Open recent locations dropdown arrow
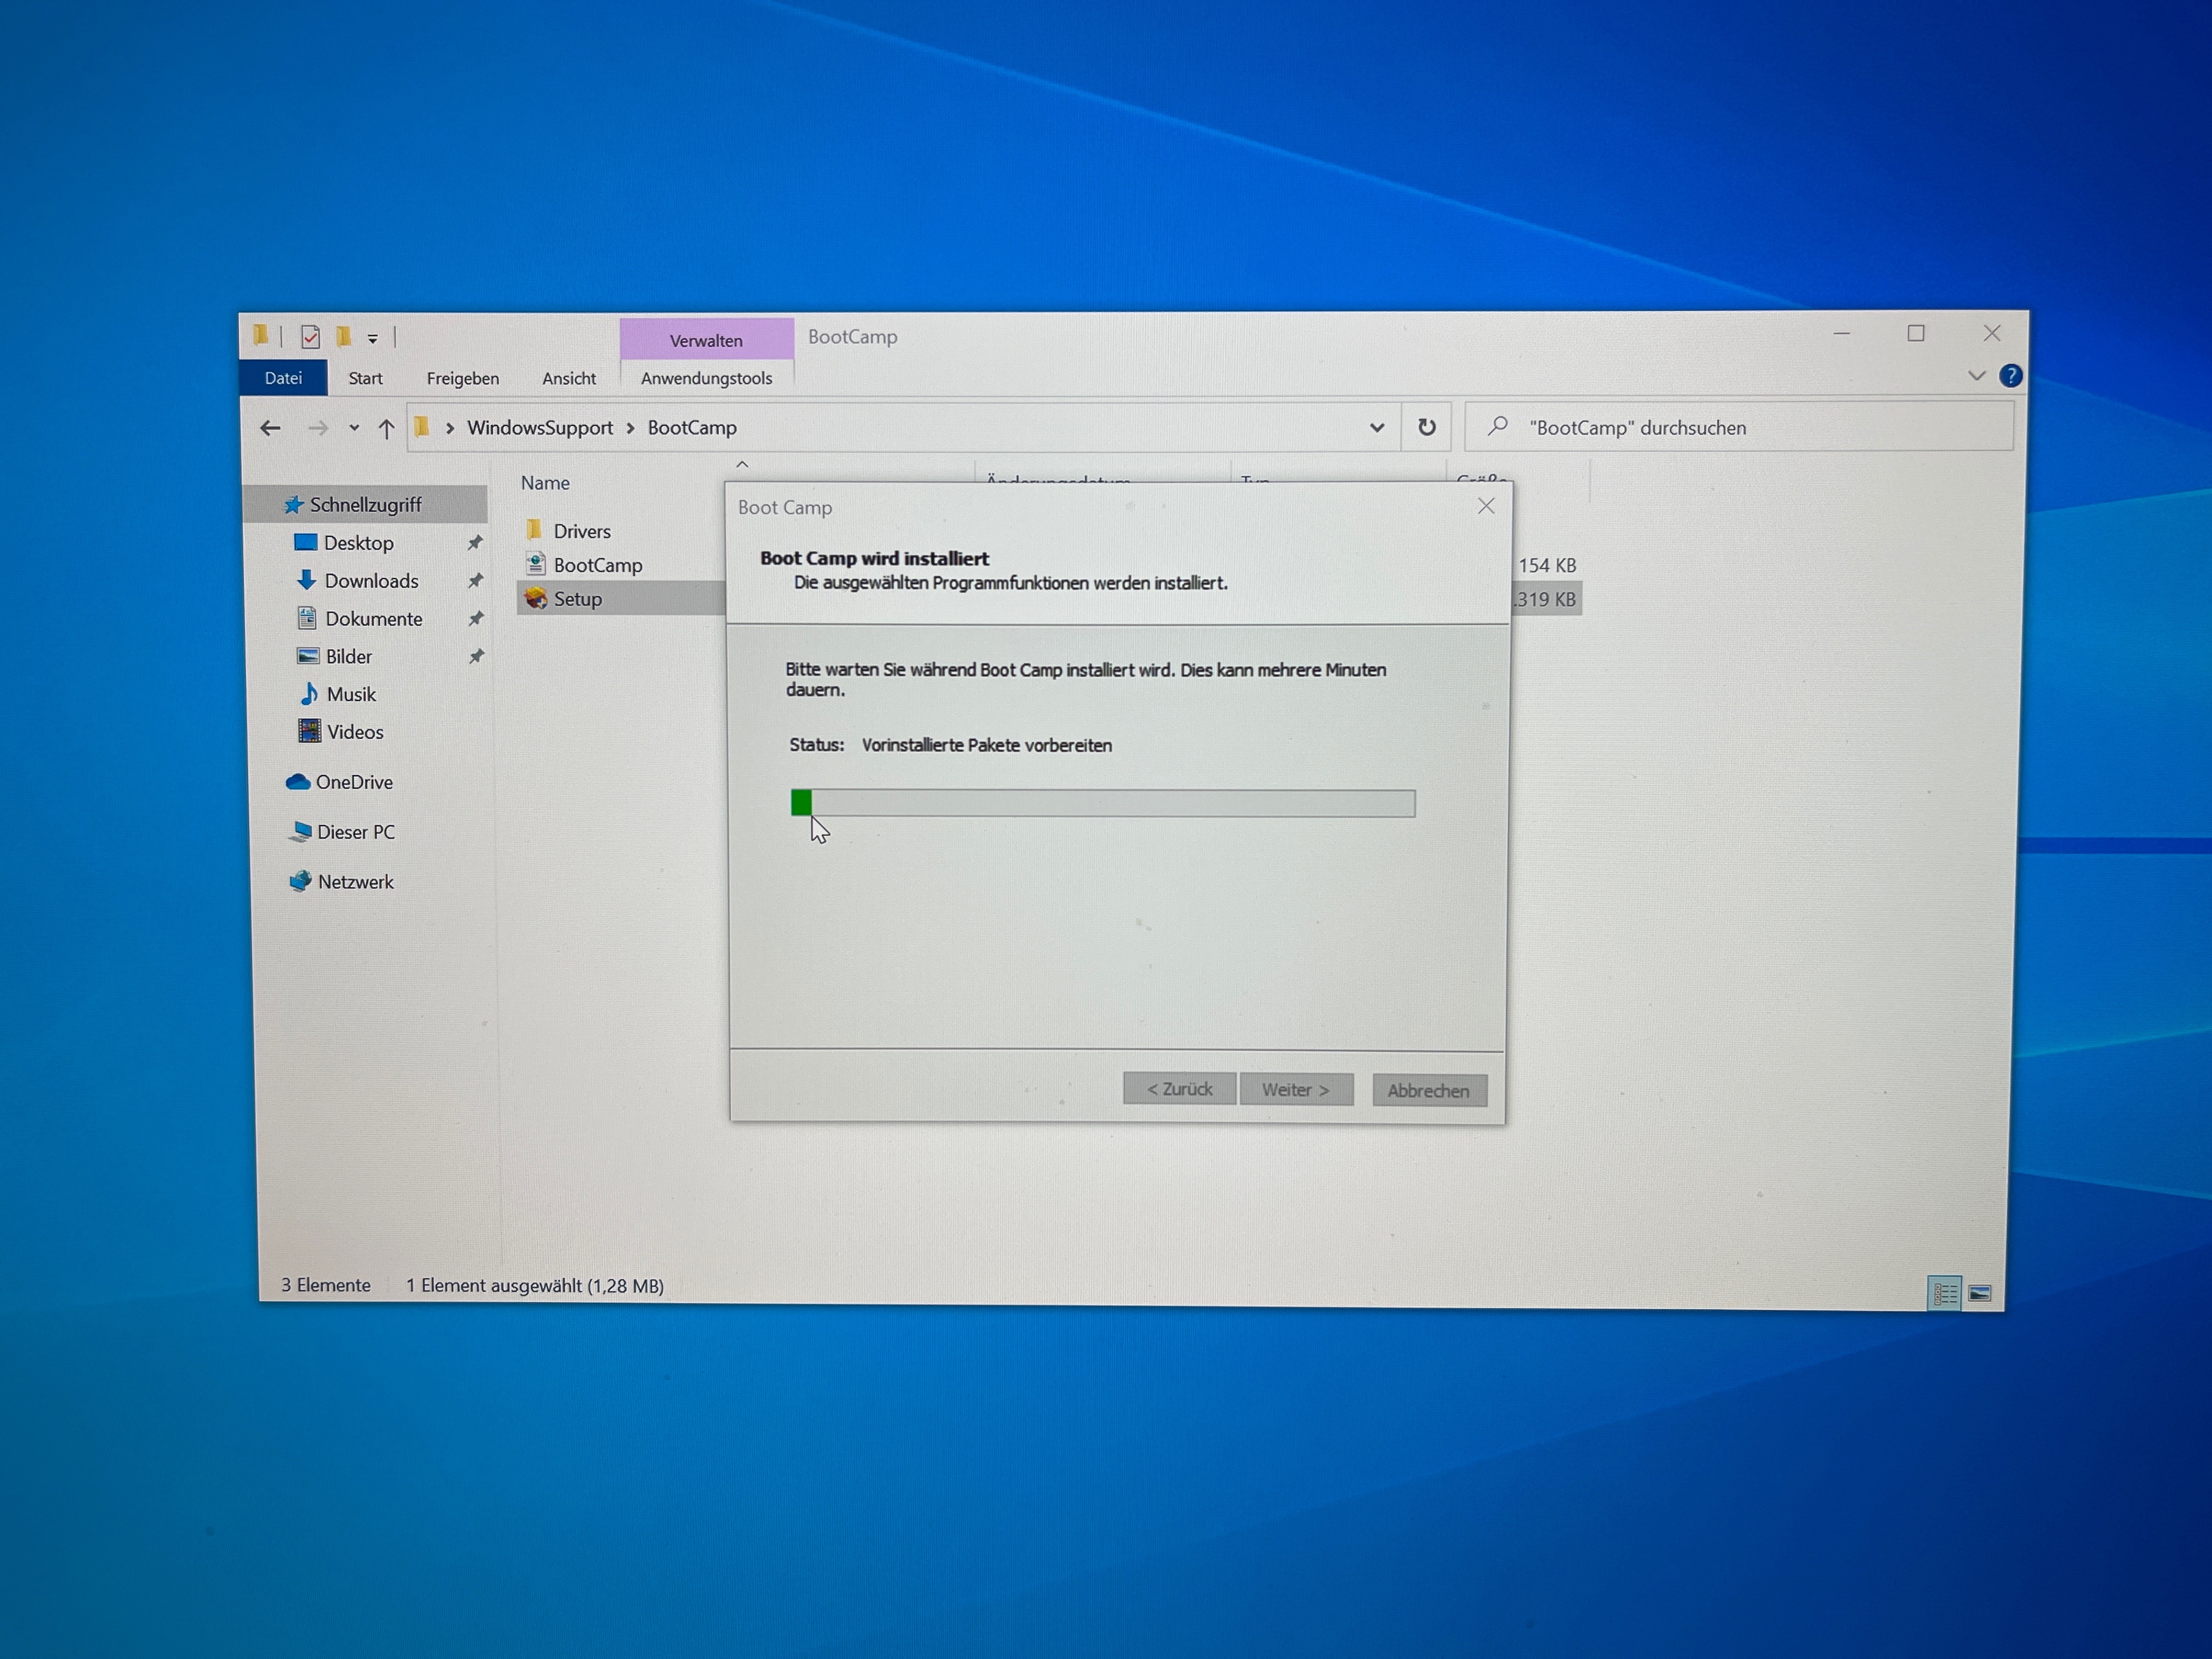This screenshot has height=1659, width=2212. (354, 429)
